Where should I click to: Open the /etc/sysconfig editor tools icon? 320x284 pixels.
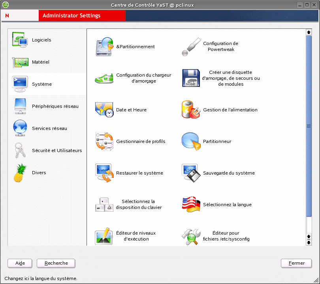click(191, 237)
